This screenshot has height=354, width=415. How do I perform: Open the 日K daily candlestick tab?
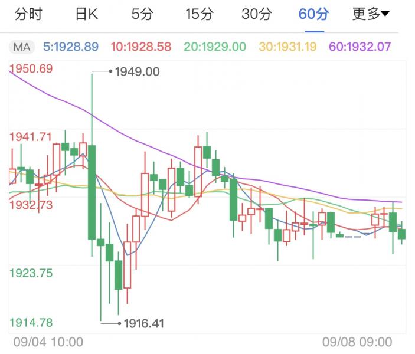pos(86,14)
